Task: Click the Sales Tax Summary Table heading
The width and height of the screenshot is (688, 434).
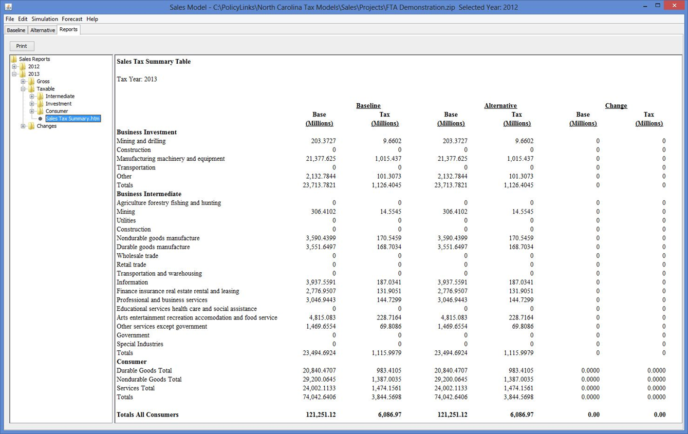Action: click(x=154, y=62)
